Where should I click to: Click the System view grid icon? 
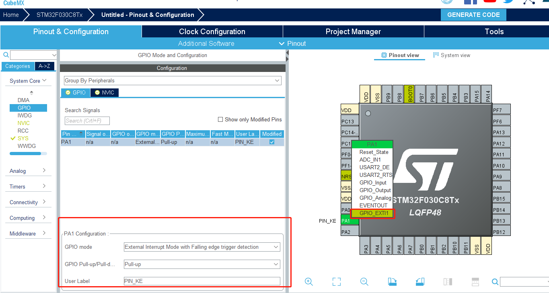coord(436,55)
